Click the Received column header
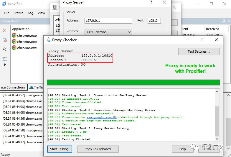Viewport: 231px width, 157px height. [212, 29]
